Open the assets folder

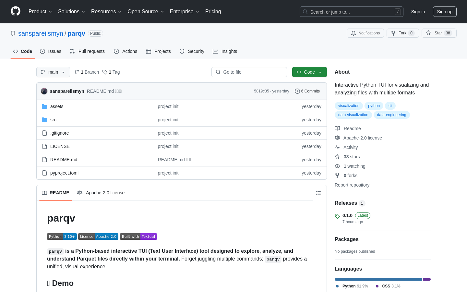pos(57,106)
